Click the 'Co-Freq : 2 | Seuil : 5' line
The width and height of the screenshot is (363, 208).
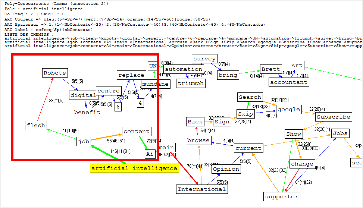point(34,14)
